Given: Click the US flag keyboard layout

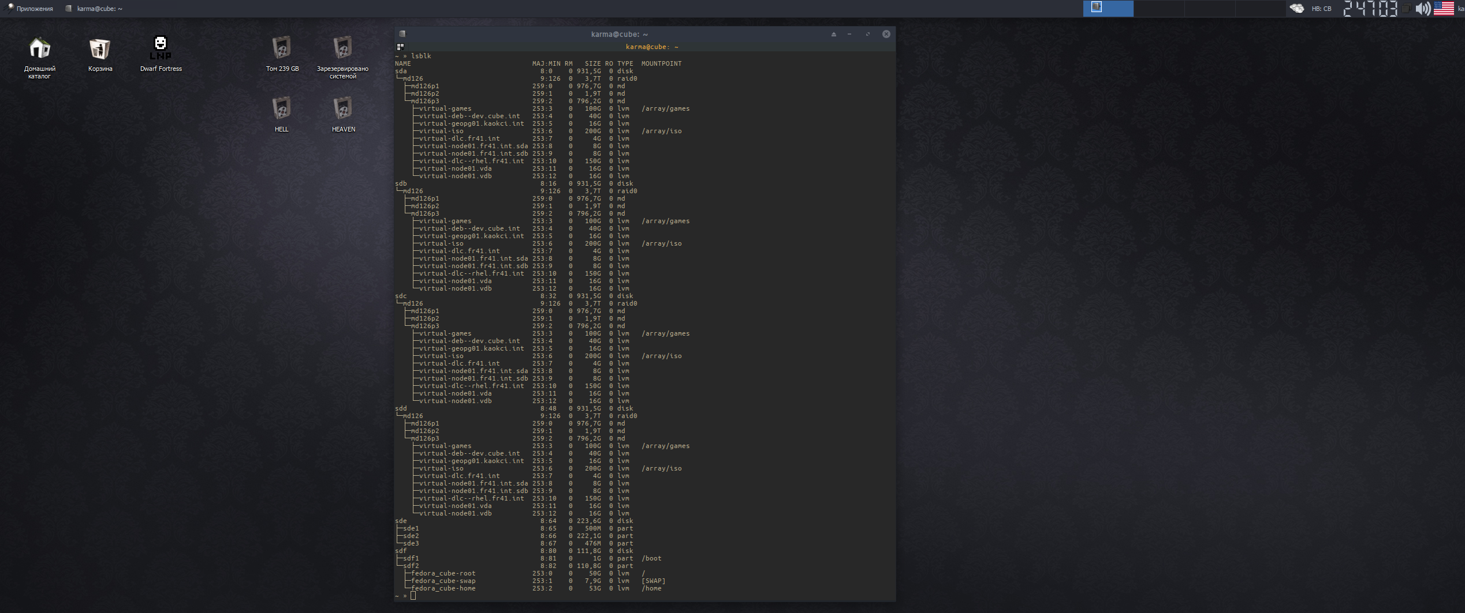Looking at the screenshot, I should click(x=1444, y=9).
